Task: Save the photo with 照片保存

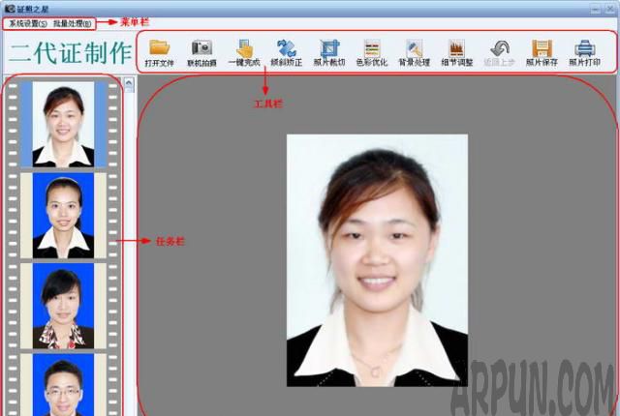Action: 542,51
